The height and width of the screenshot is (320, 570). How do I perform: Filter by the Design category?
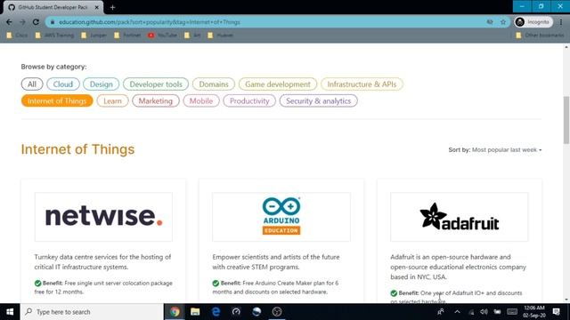click(101, 84)
